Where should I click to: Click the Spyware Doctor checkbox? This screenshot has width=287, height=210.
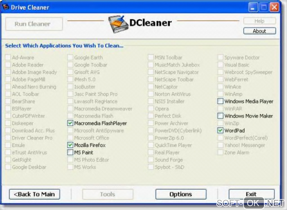220,57
